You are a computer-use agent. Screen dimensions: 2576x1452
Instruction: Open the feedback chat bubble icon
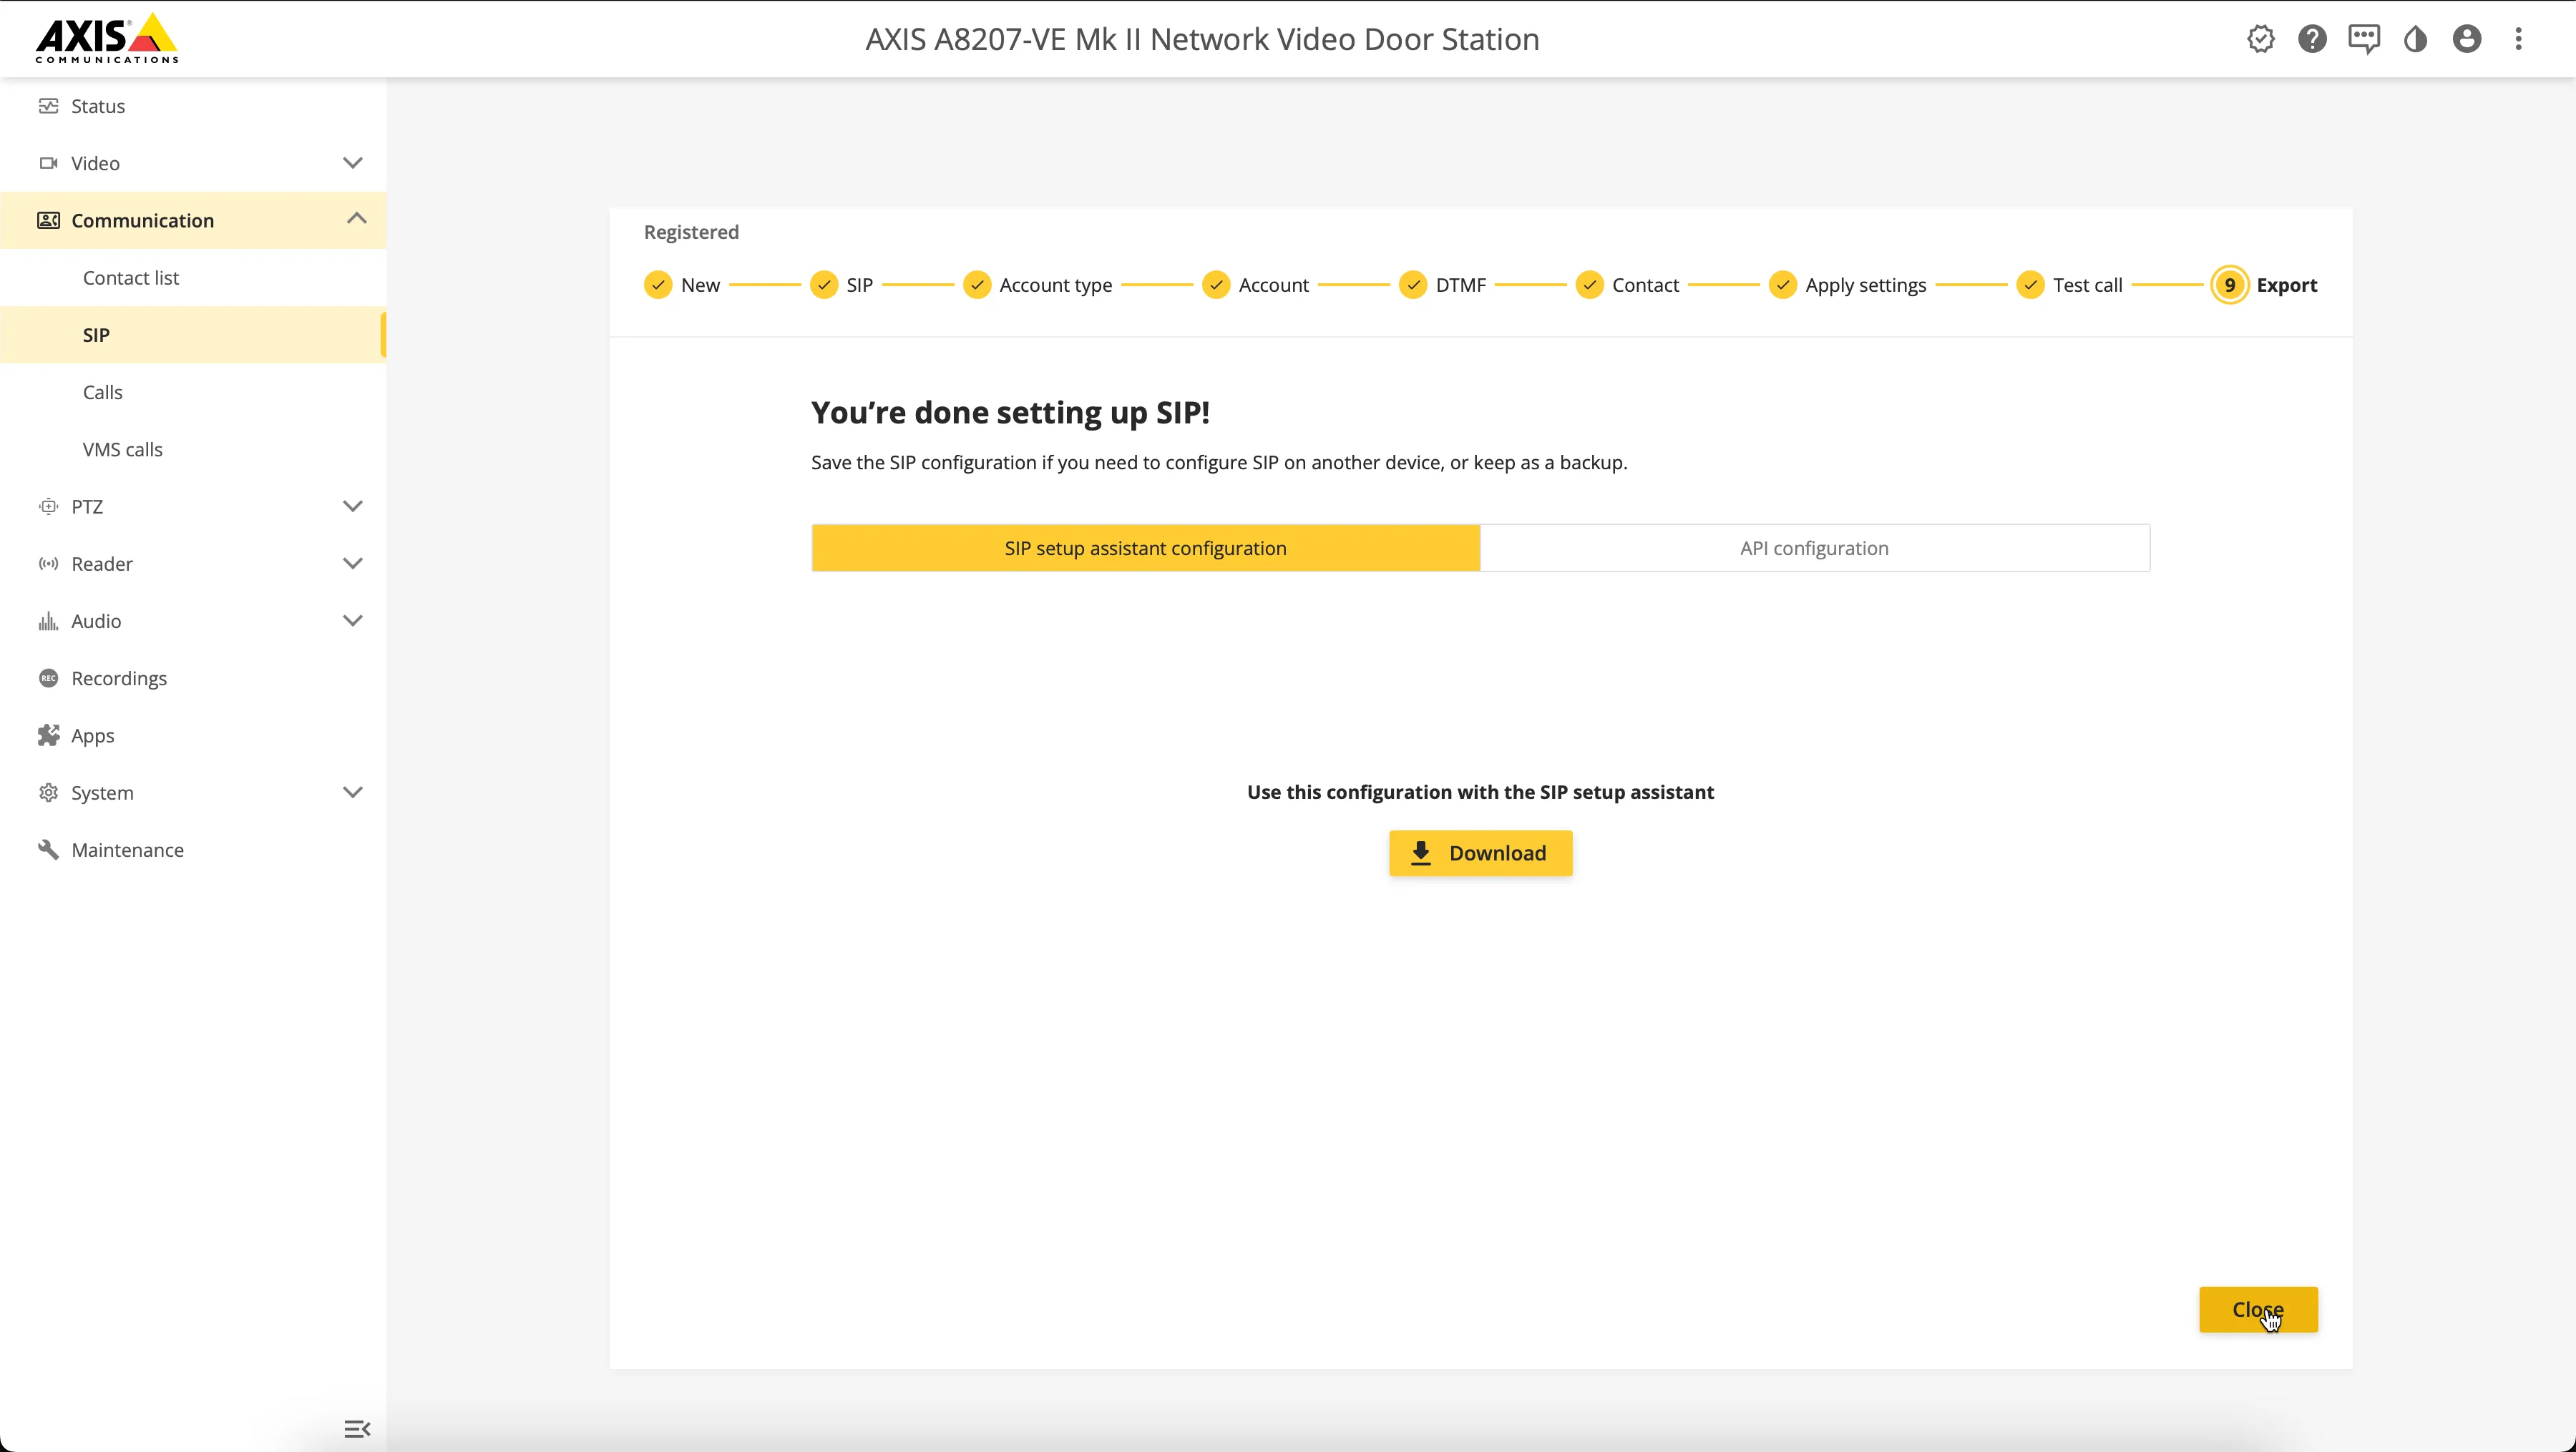pyautogui.click(x=2364, y=39)
